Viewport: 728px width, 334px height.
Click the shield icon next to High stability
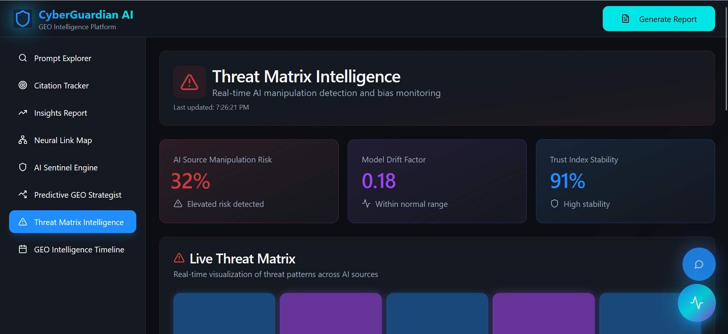(x=555, y=203)
